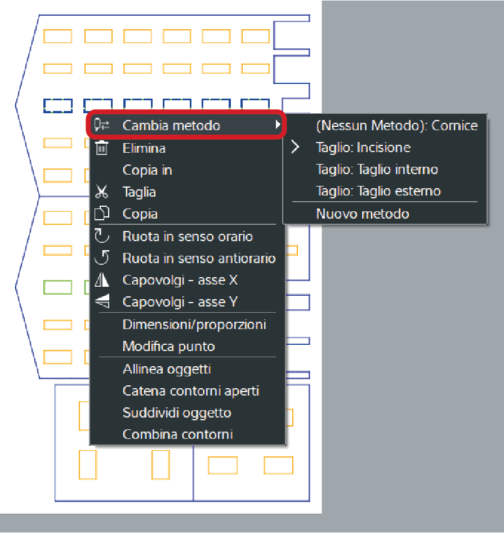Click the duplicate pages icon beside Copia
Screen dimensions: 504x533
[101, 214]
